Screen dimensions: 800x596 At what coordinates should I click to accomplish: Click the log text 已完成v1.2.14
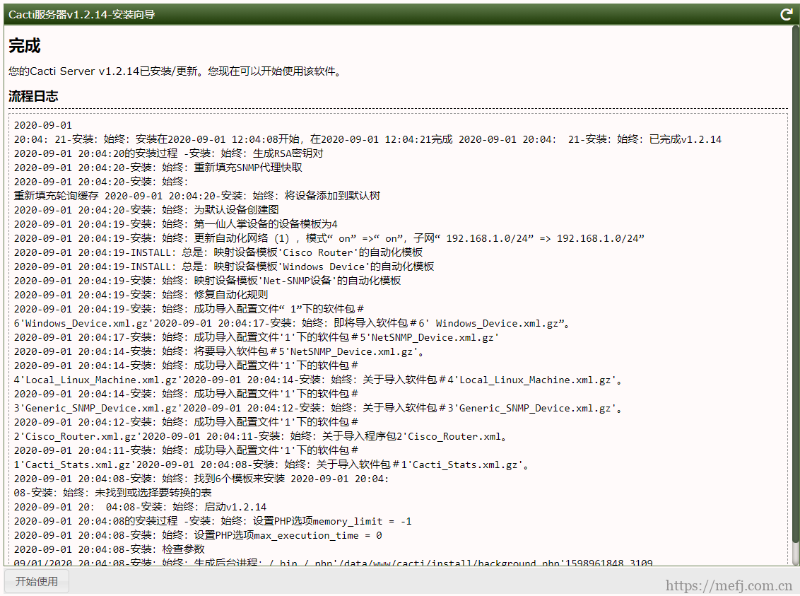(x=686, y=139)
